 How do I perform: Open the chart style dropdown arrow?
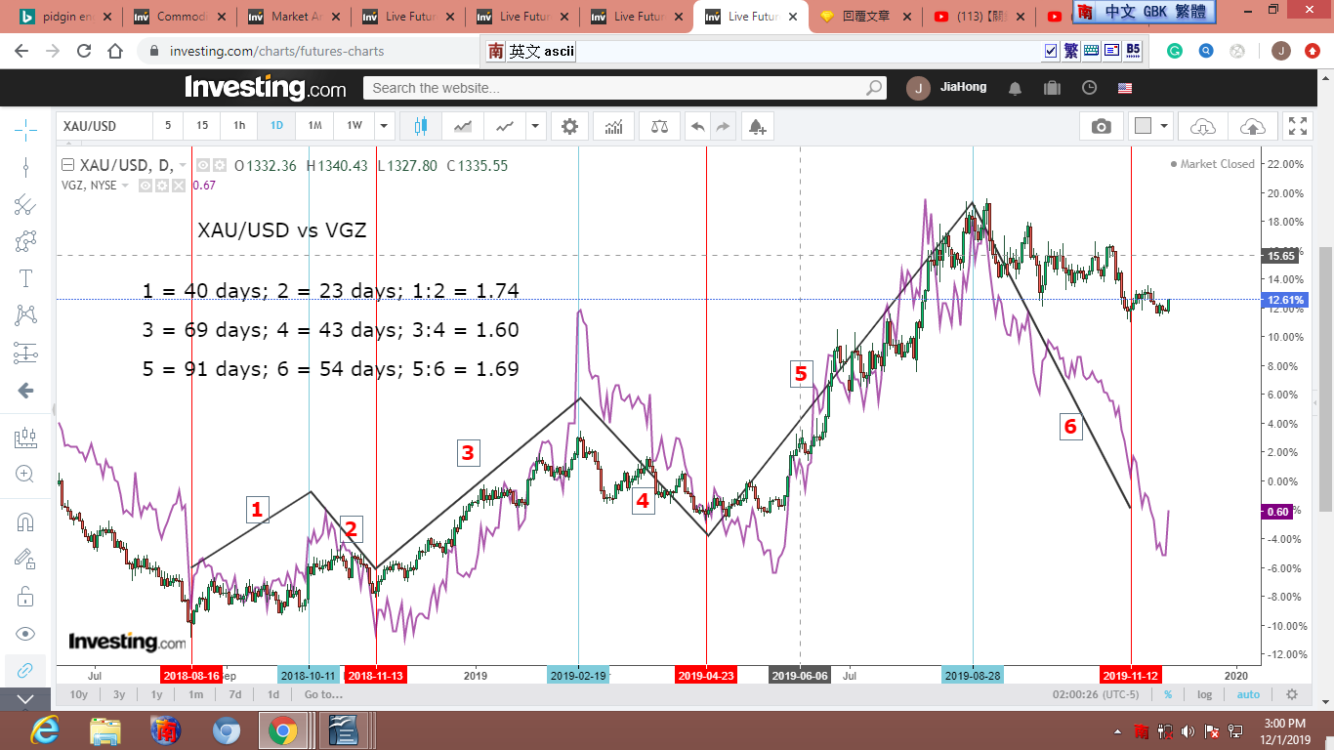[x=535, y=126]
